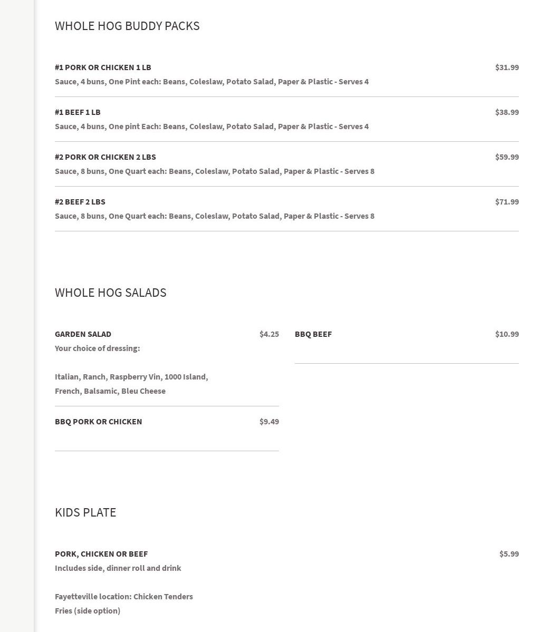
Task: Click the Whole Hog Buddy Packs heading
Action: point(127,26)
